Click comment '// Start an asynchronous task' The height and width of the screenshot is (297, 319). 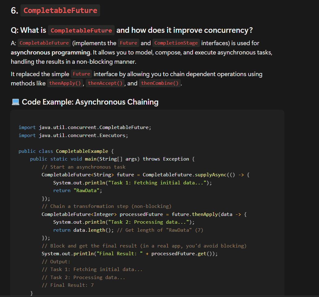click(83, 167)
